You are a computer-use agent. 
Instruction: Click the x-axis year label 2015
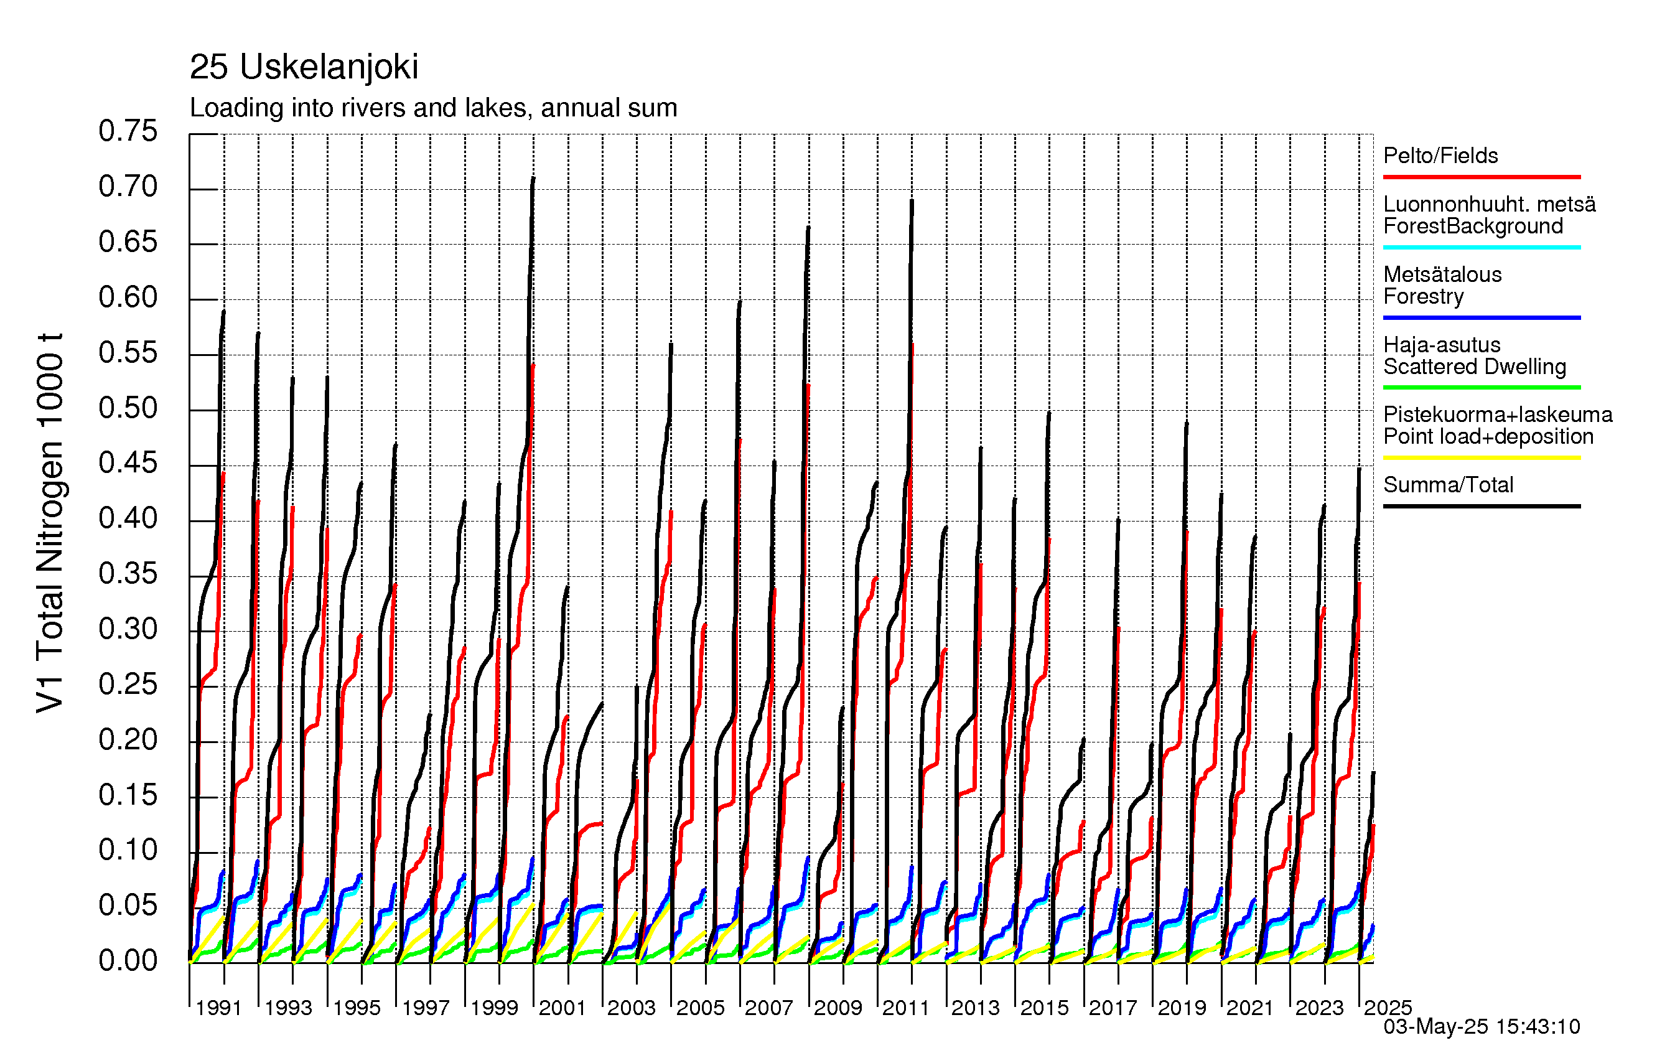(x=1045, y=1008)
